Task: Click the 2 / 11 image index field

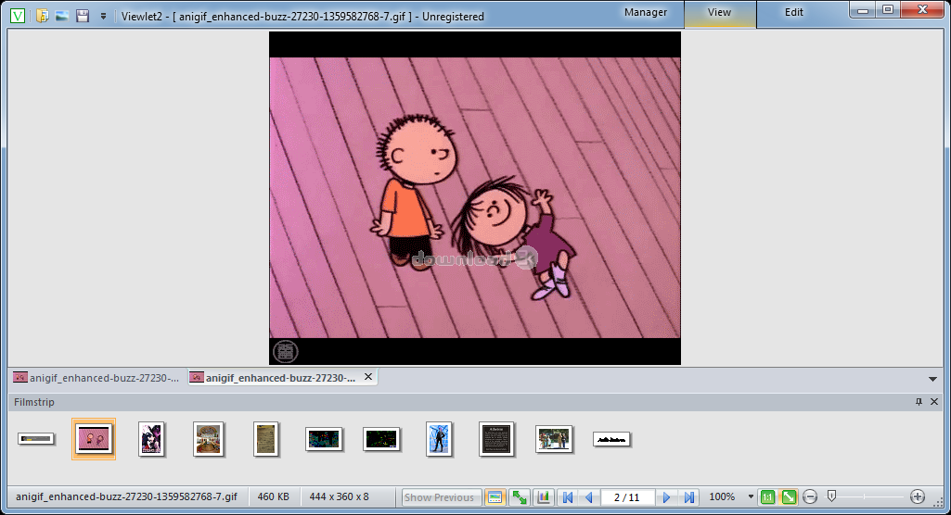Action: [627, 496]
